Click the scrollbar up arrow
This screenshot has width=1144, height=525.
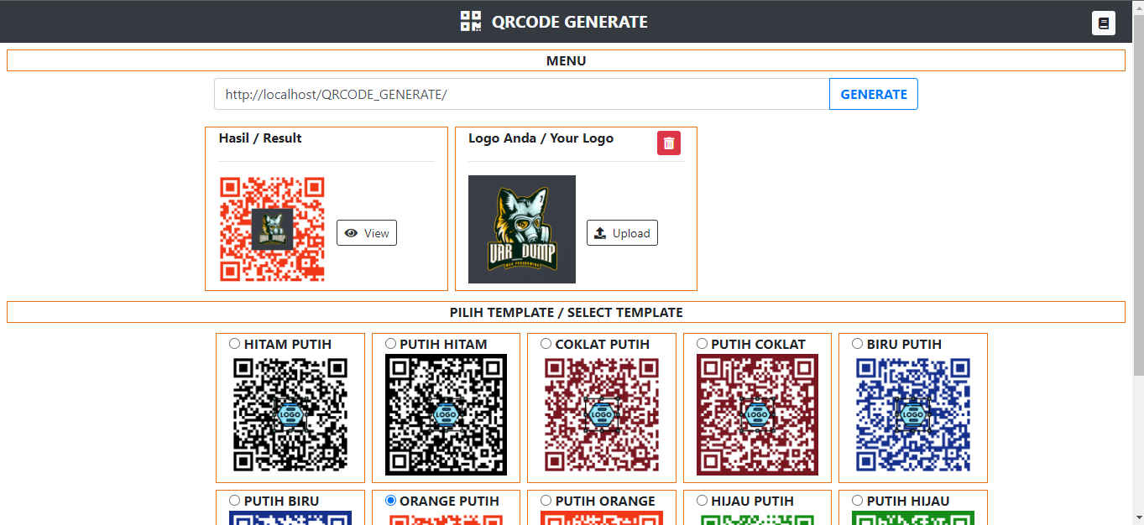[1137, 7]
